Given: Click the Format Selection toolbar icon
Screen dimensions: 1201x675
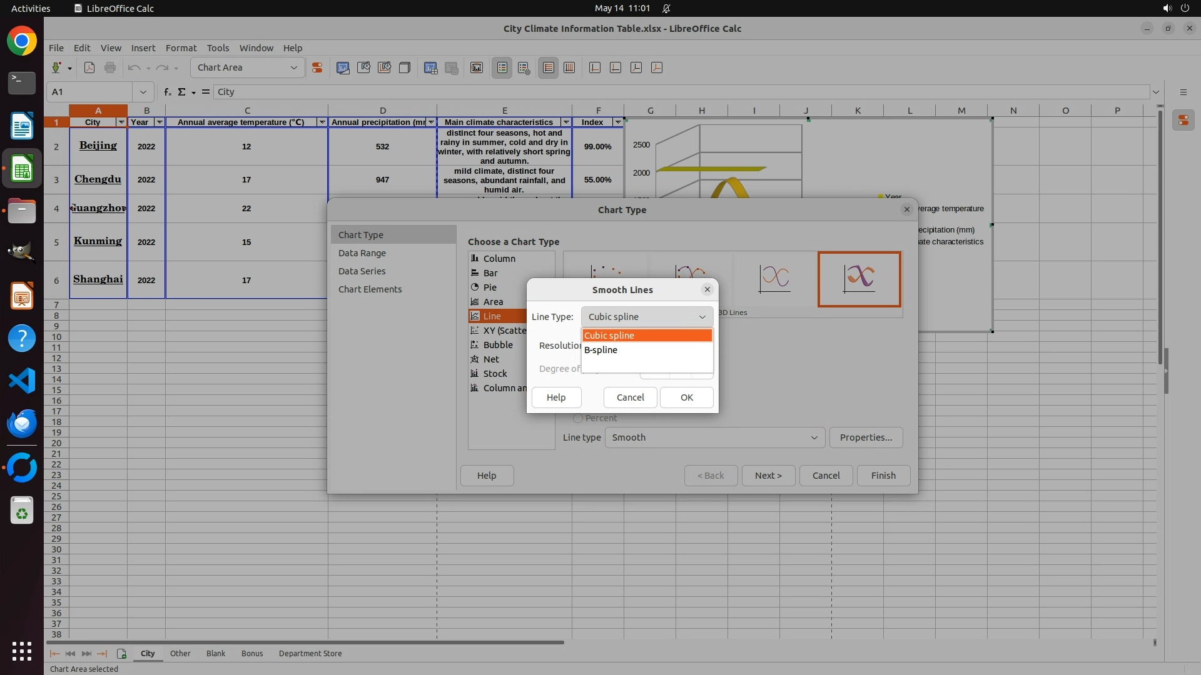Looking at the screenshot, I should [x=317, y=67].
